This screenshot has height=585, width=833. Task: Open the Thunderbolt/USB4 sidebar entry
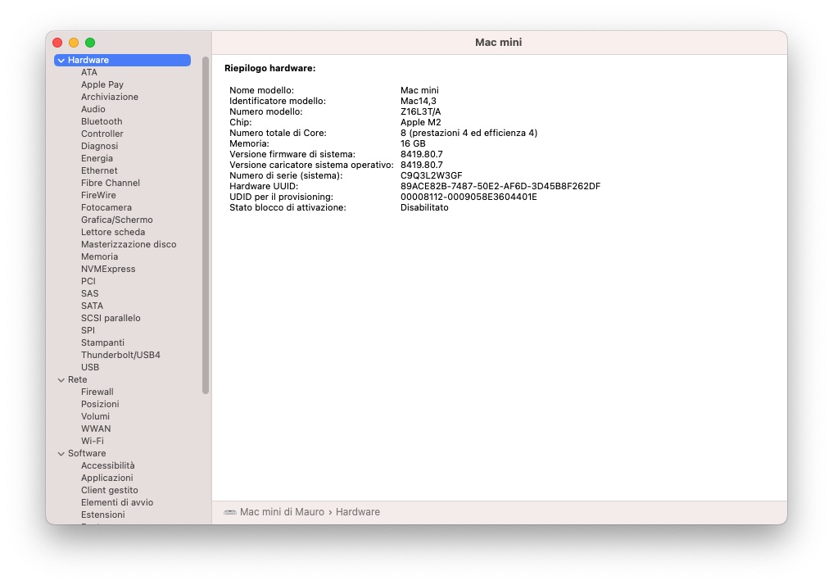click(x=120, y=355)
